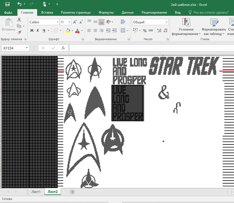Click the Insert Function fx icon
This screenshot has height=203, width=234.
point(63,48)
